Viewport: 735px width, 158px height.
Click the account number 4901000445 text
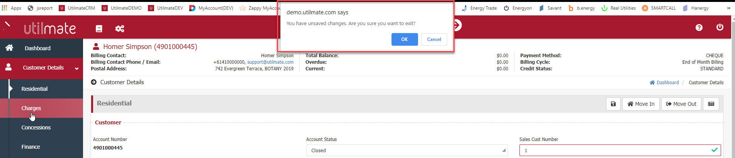point(108,148)
